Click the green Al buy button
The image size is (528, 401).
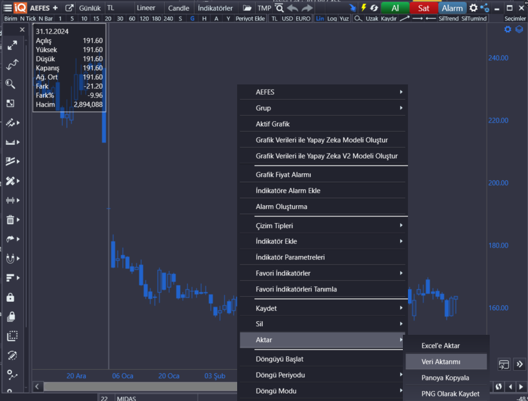(x=395, y=8)
